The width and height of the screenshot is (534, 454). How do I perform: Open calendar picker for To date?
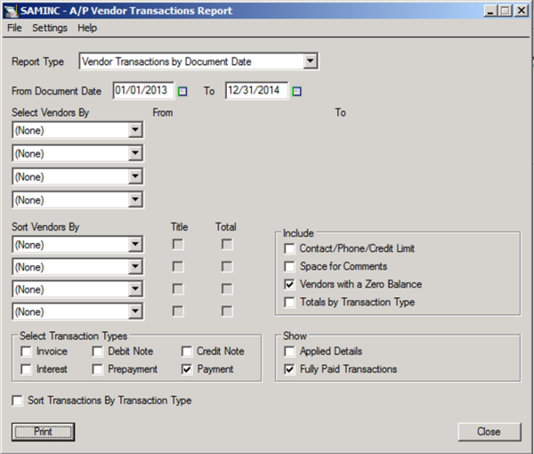click(296, 92)
